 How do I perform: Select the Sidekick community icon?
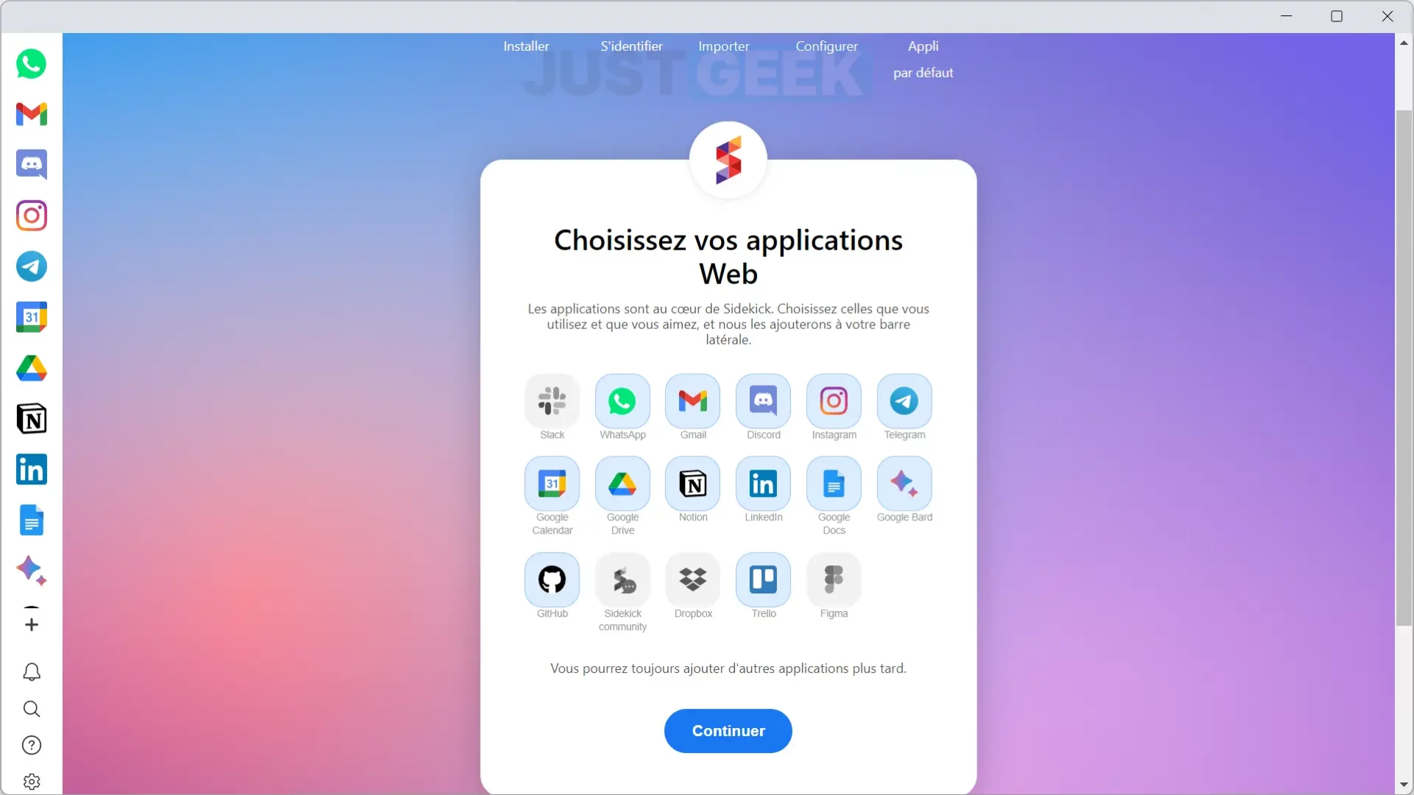point(622,579)
